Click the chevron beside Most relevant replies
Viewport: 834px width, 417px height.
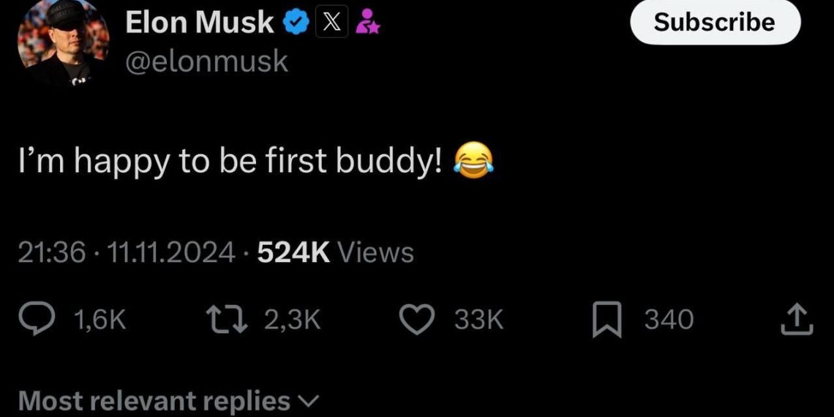309,401
